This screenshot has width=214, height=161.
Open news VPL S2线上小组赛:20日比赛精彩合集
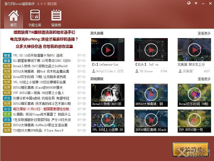(x=40, y=82)
